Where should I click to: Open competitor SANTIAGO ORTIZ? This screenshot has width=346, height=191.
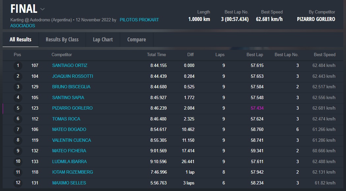click(69, 65)
